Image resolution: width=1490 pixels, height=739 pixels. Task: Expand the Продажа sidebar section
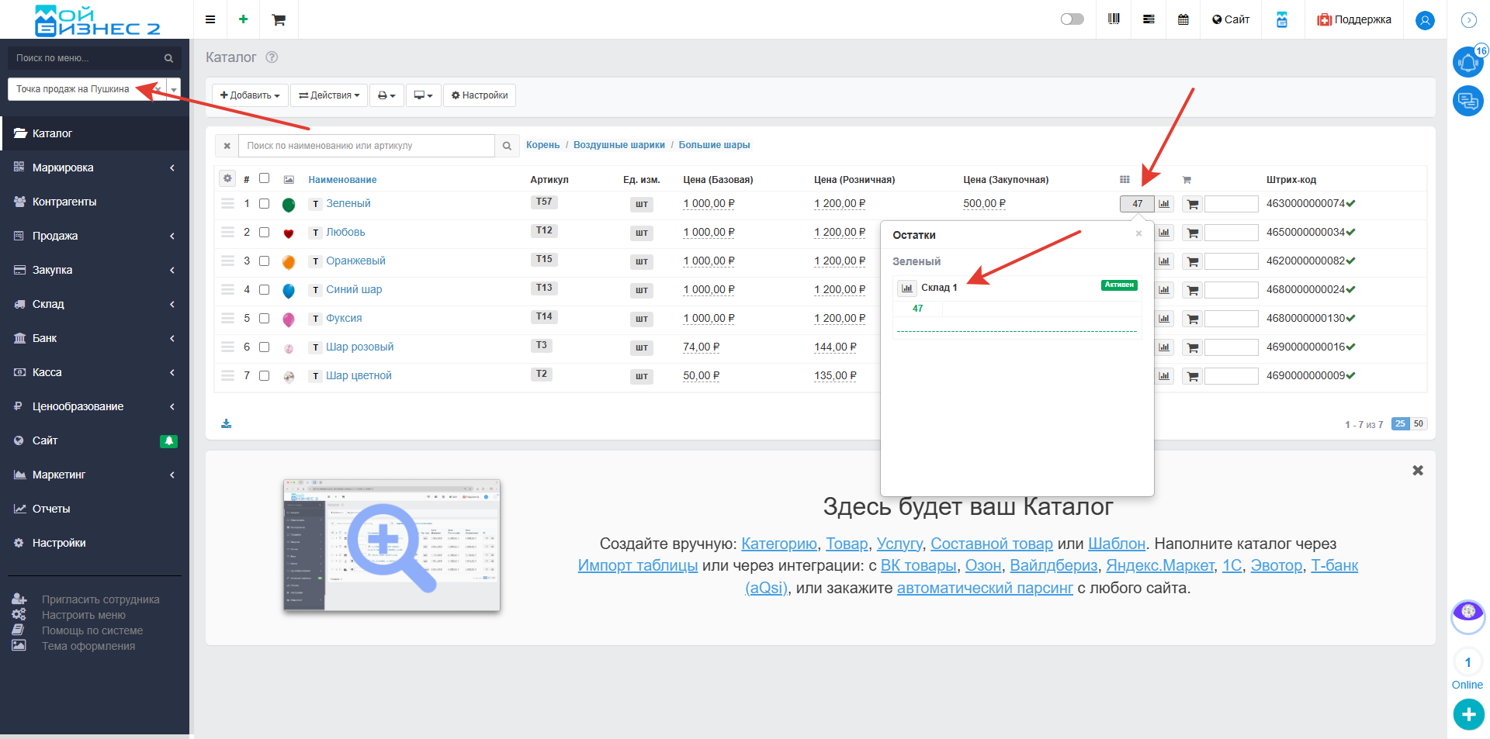point(95,236)
